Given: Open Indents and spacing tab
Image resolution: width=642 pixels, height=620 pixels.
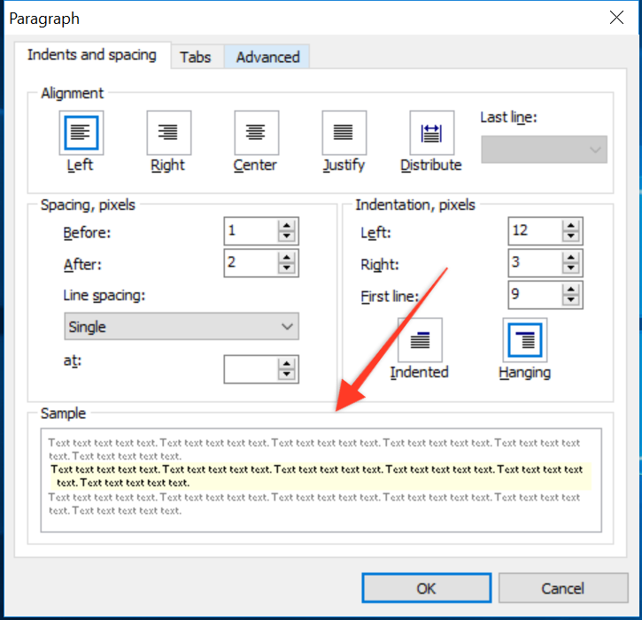Looking at the screenshot, I should pos(91,55).
